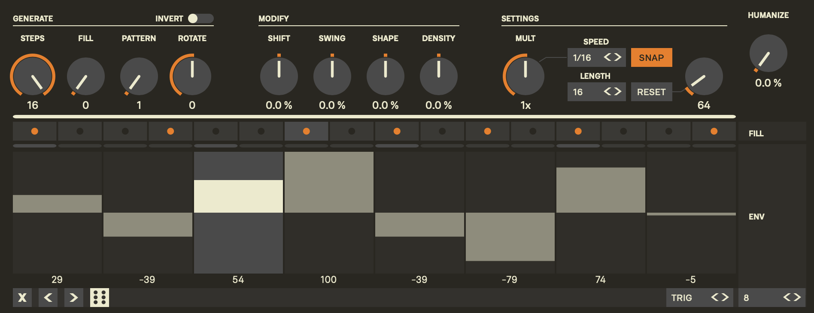
Task: Toggle step 16 in the sequencer row
Action: [714, 131]
